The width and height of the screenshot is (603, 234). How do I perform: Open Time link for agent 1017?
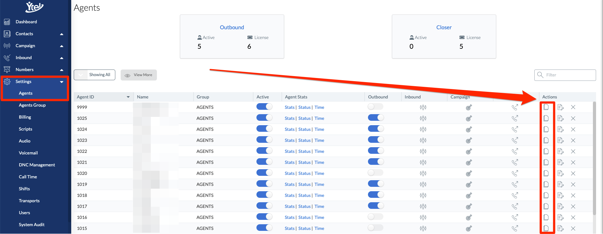point(319,206)
